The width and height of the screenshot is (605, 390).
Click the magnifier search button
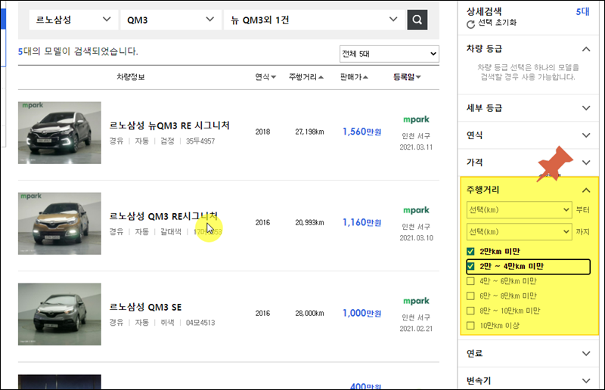pos(417,20)
